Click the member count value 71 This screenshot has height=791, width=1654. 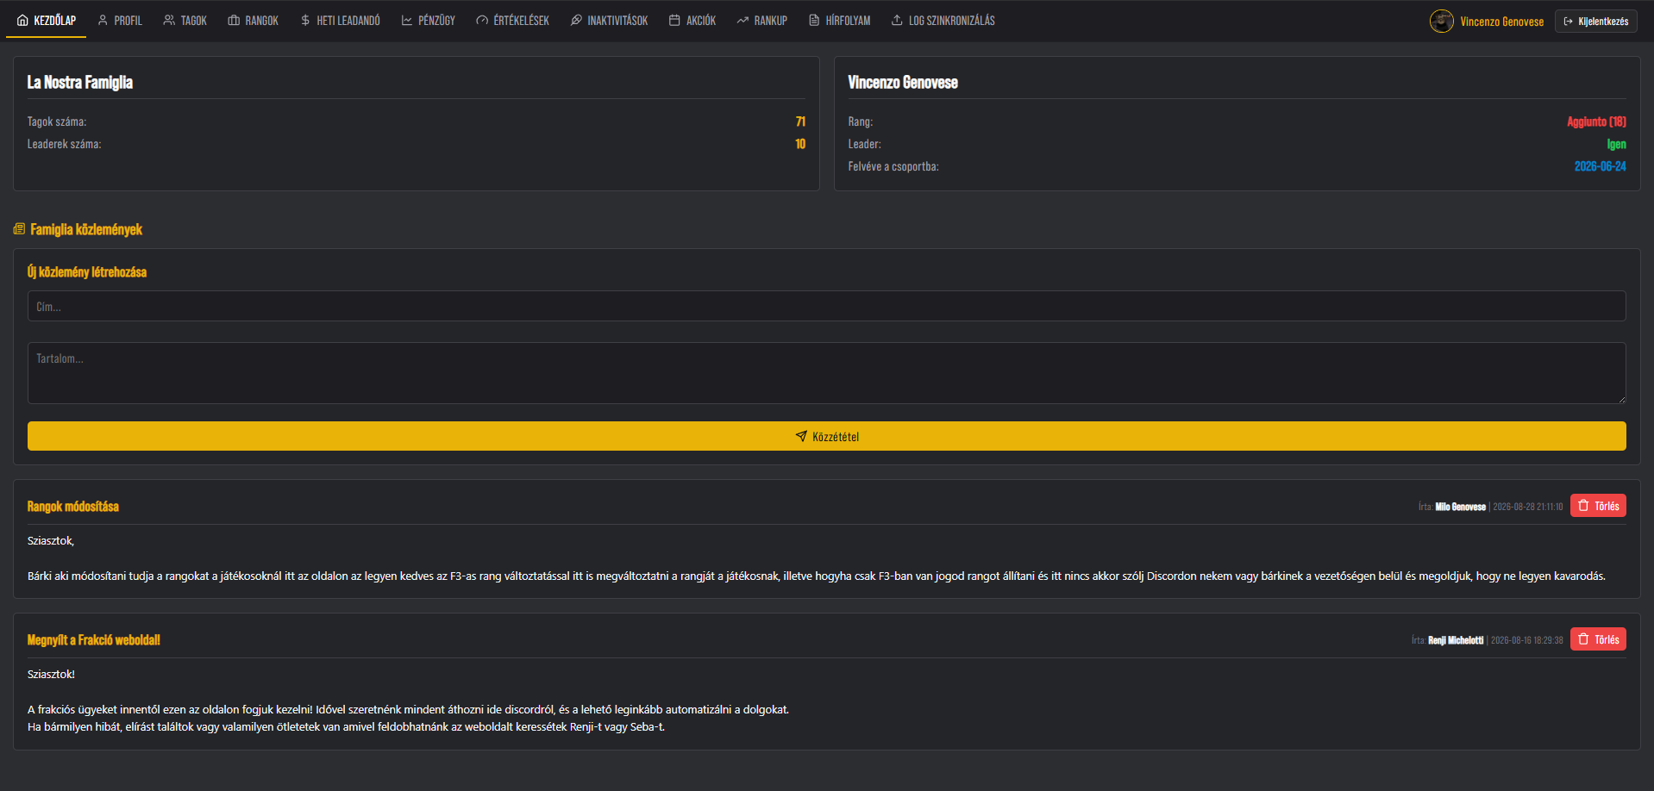click(x=800, y=121)
